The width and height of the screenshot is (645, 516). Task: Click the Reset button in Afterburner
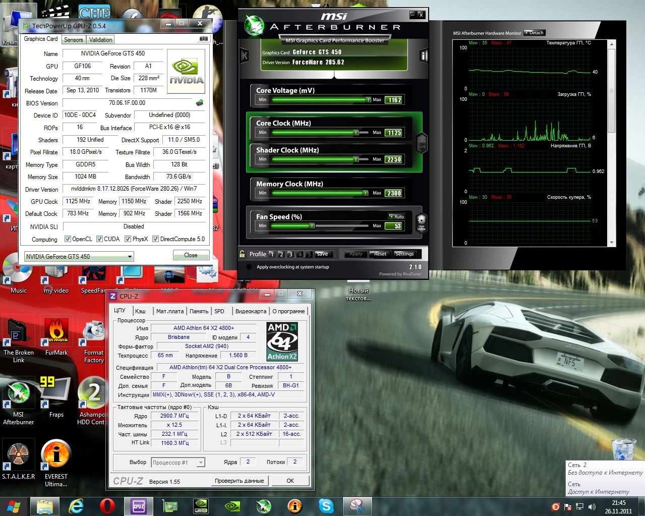380,254
